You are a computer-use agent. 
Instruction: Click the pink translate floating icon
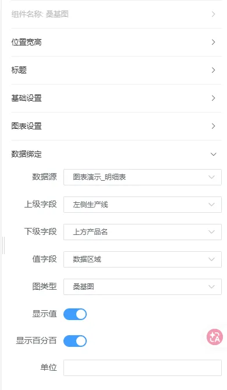coord(215,337)
